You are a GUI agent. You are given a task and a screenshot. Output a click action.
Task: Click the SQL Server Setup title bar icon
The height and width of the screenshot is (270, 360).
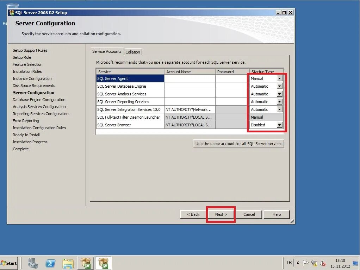12,13
